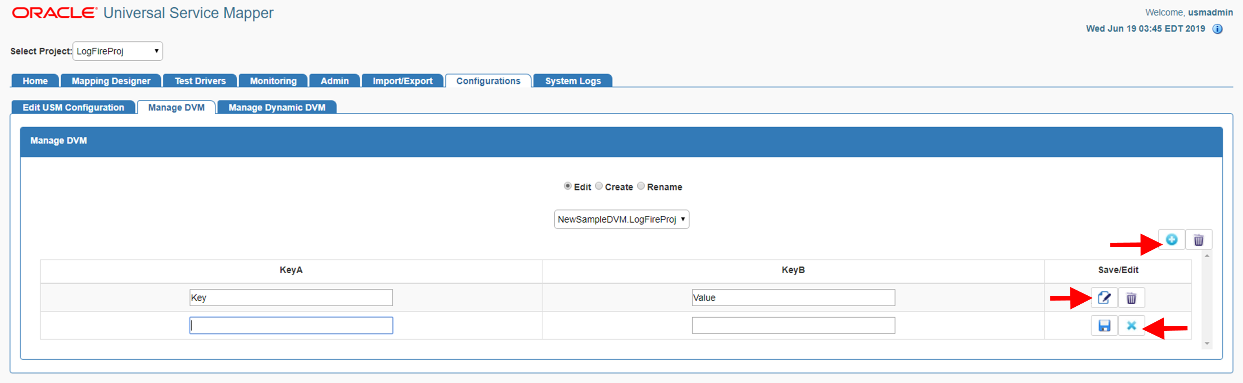The image size is (1243, 383).
Task: Click the Oracle logo
Action: click(x=55, y=13)
